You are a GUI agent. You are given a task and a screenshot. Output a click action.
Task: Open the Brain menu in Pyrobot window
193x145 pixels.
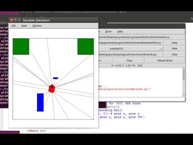[109, 31]
